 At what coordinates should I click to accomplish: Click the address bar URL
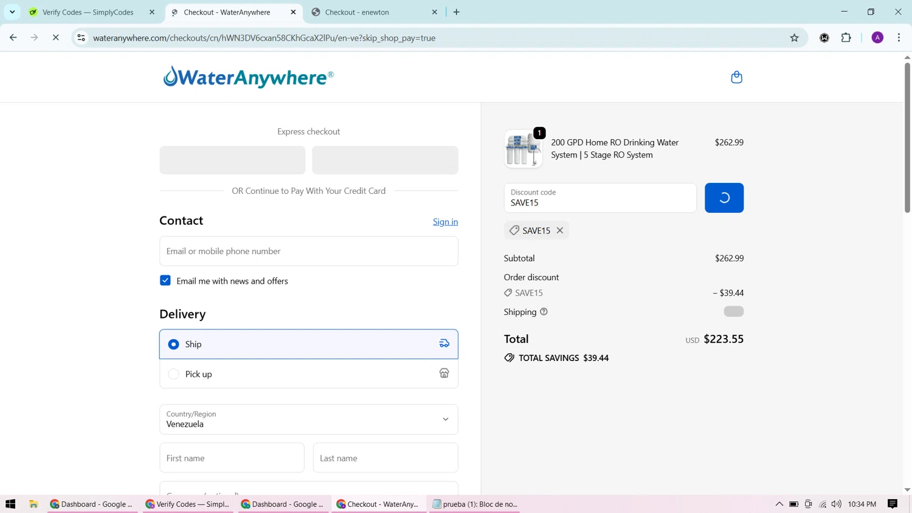pos(264,38)
